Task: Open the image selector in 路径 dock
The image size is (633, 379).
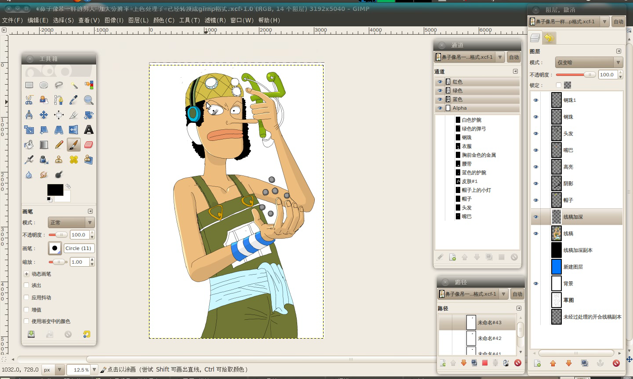Action: [x=473, y=294]
